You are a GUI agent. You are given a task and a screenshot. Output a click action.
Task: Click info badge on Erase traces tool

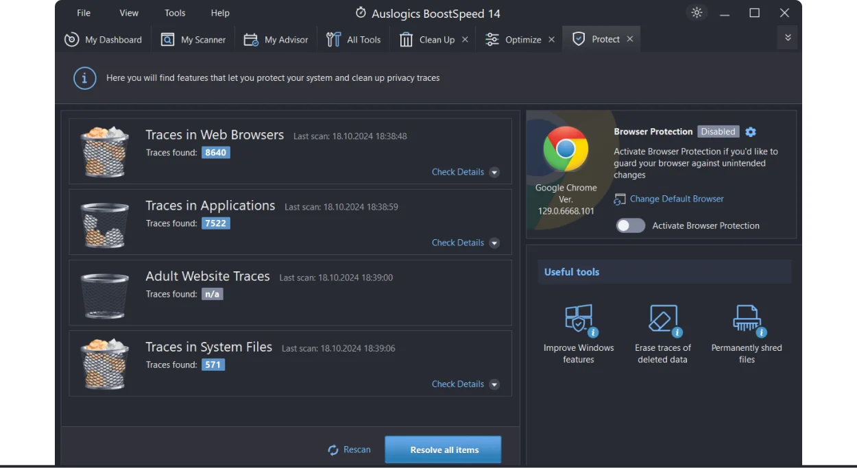[677, 332]
